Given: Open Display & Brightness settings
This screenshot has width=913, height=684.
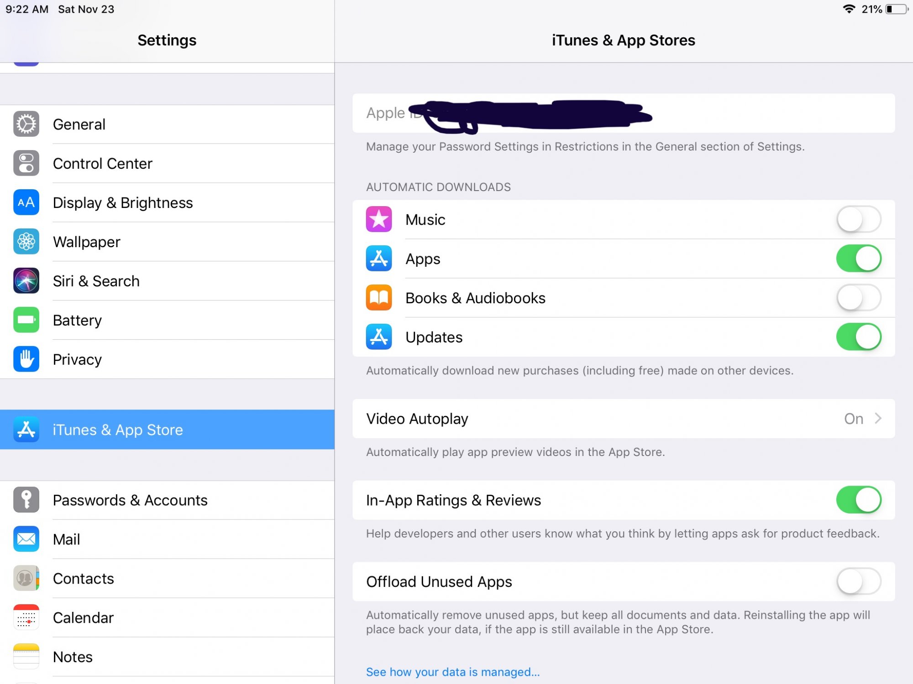Looking at the screenshot, I should click(167, 202).
